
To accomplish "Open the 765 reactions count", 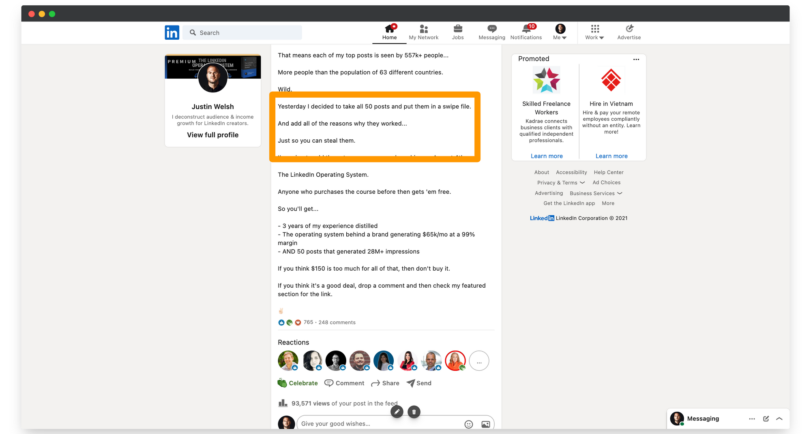I will [308, 323].
